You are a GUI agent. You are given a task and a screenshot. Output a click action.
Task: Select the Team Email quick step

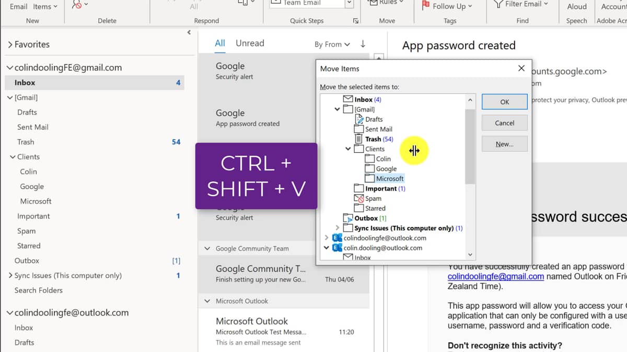click(307, 3)
